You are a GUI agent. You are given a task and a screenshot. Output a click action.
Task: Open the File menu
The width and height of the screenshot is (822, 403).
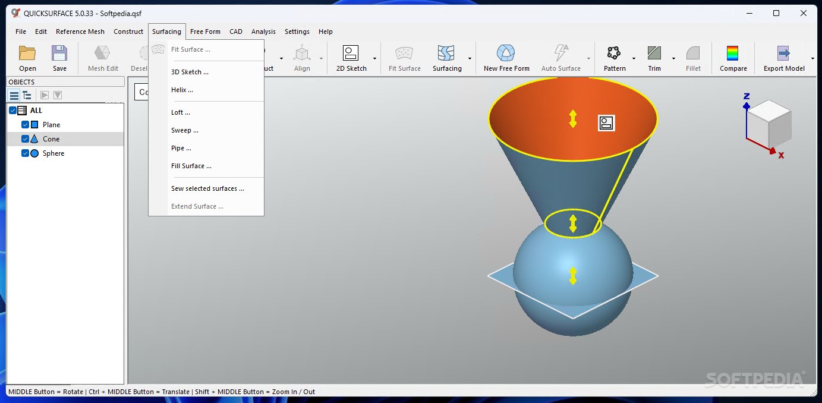(x=21, y=32)
